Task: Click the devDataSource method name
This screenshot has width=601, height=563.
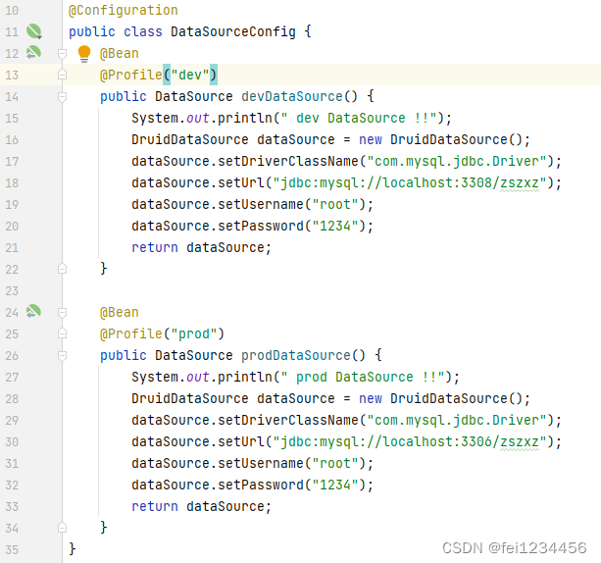Action: click(292, 96)
